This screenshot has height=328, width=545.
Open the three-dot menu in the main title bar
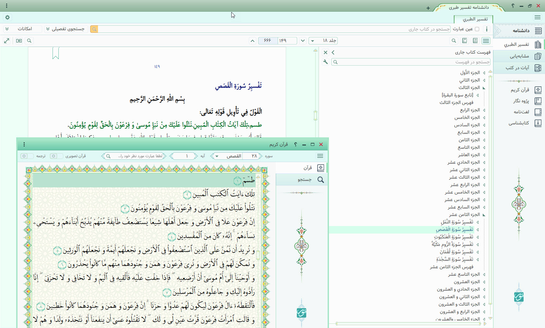click(x=6, y=6)
